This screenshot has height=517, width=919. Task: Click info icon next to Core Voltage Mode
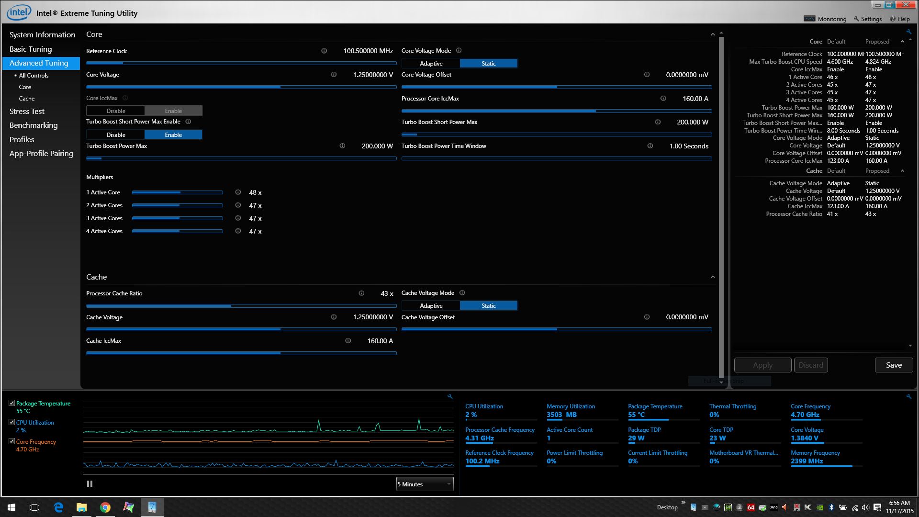click(x=459, y=50)
